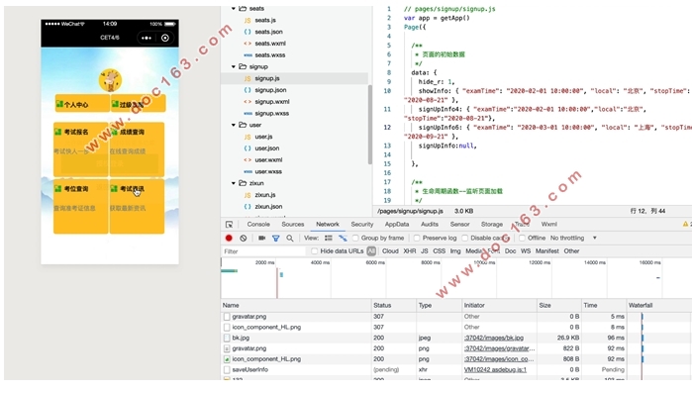The height and width of the screenshot is (393, 692).
Task: Filter requests by CSS type
Action: [440, 251]
